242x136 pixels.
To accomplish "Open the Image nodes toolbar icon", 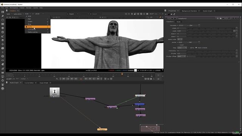I will (3, 12).
